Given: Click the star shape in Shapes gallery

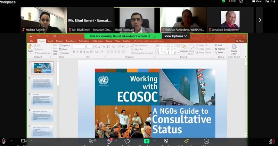Looking at the screenshot, I should click(x=175, y=53).
